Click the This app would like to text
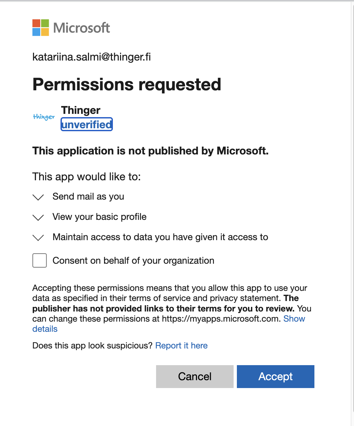This screenshot has width=354, height=426. tap(86, 177)
